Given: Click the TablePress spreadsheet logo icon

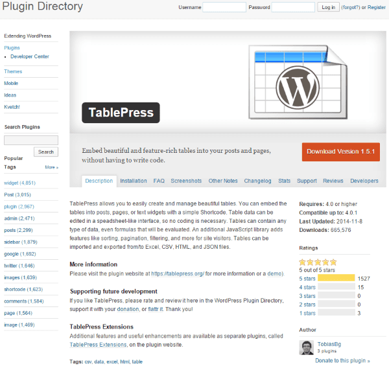Looking at the screenshot, I should tap(298, 82).
